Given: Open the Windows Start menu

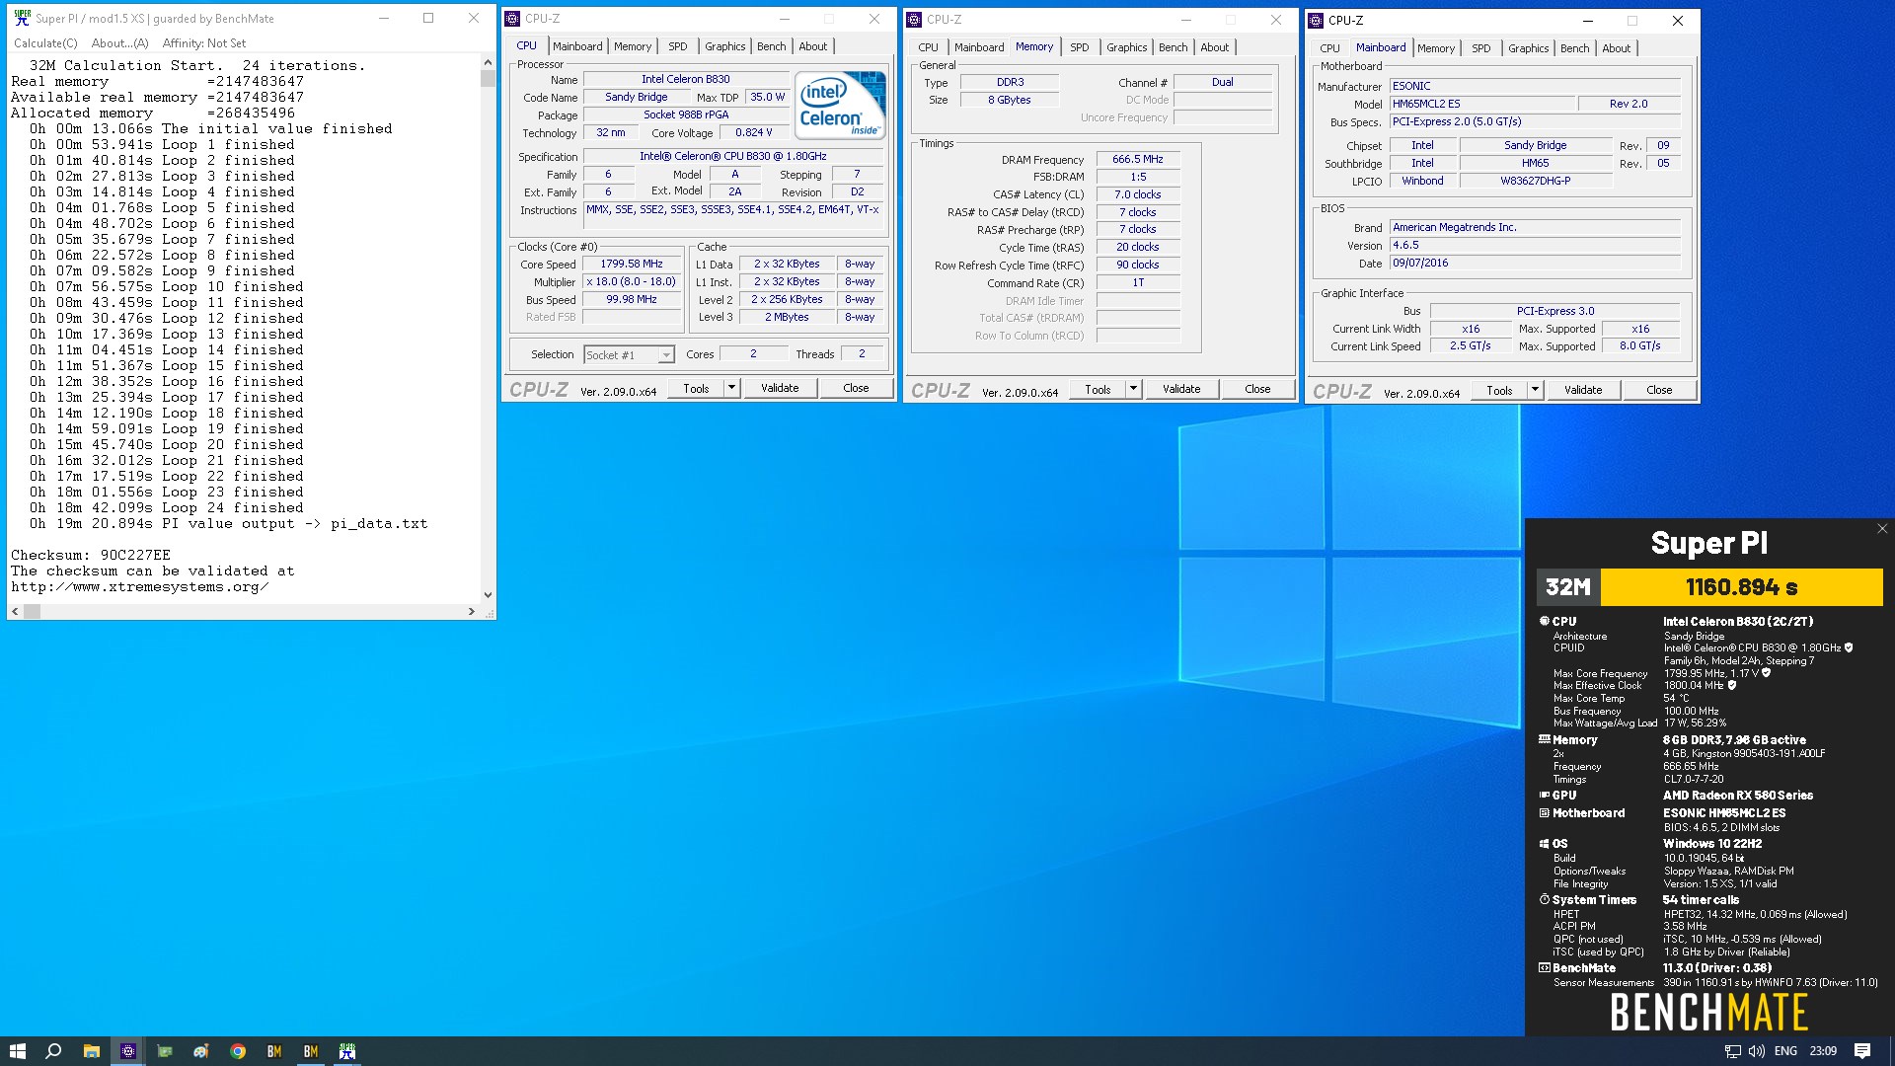Looking at the screenshot, I should [17, 1051].
